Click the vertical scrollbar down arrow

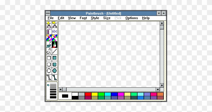pyautogui.click(x=162, y=86)
